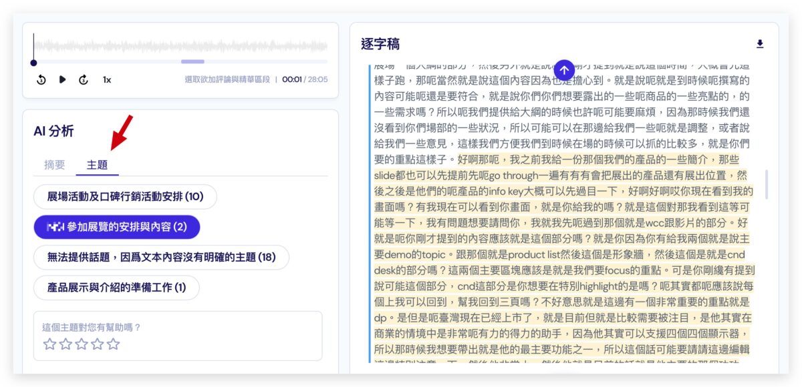Rate the topic four stars
802x387 pixels.
(98, 344)
